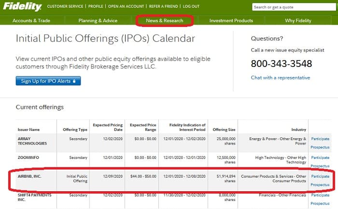Click Airbnb's 12/09/2020 pricing date
Image resolution: width=338 pixels, height=209 pixels.
tap(113, 176)
